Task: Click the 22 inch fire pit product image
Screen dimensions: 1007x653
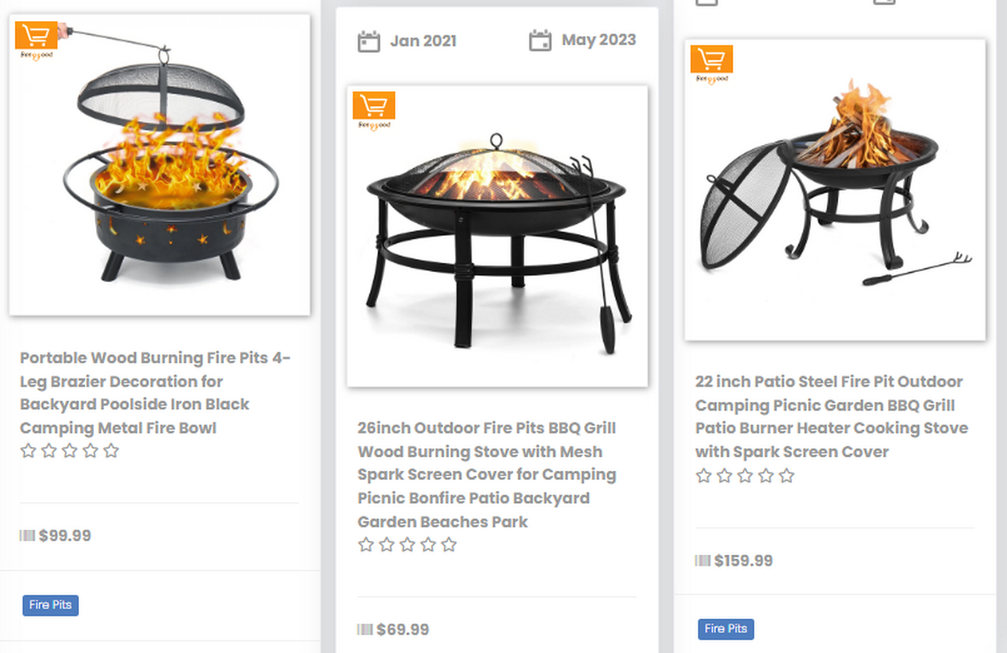Action: 834,188
